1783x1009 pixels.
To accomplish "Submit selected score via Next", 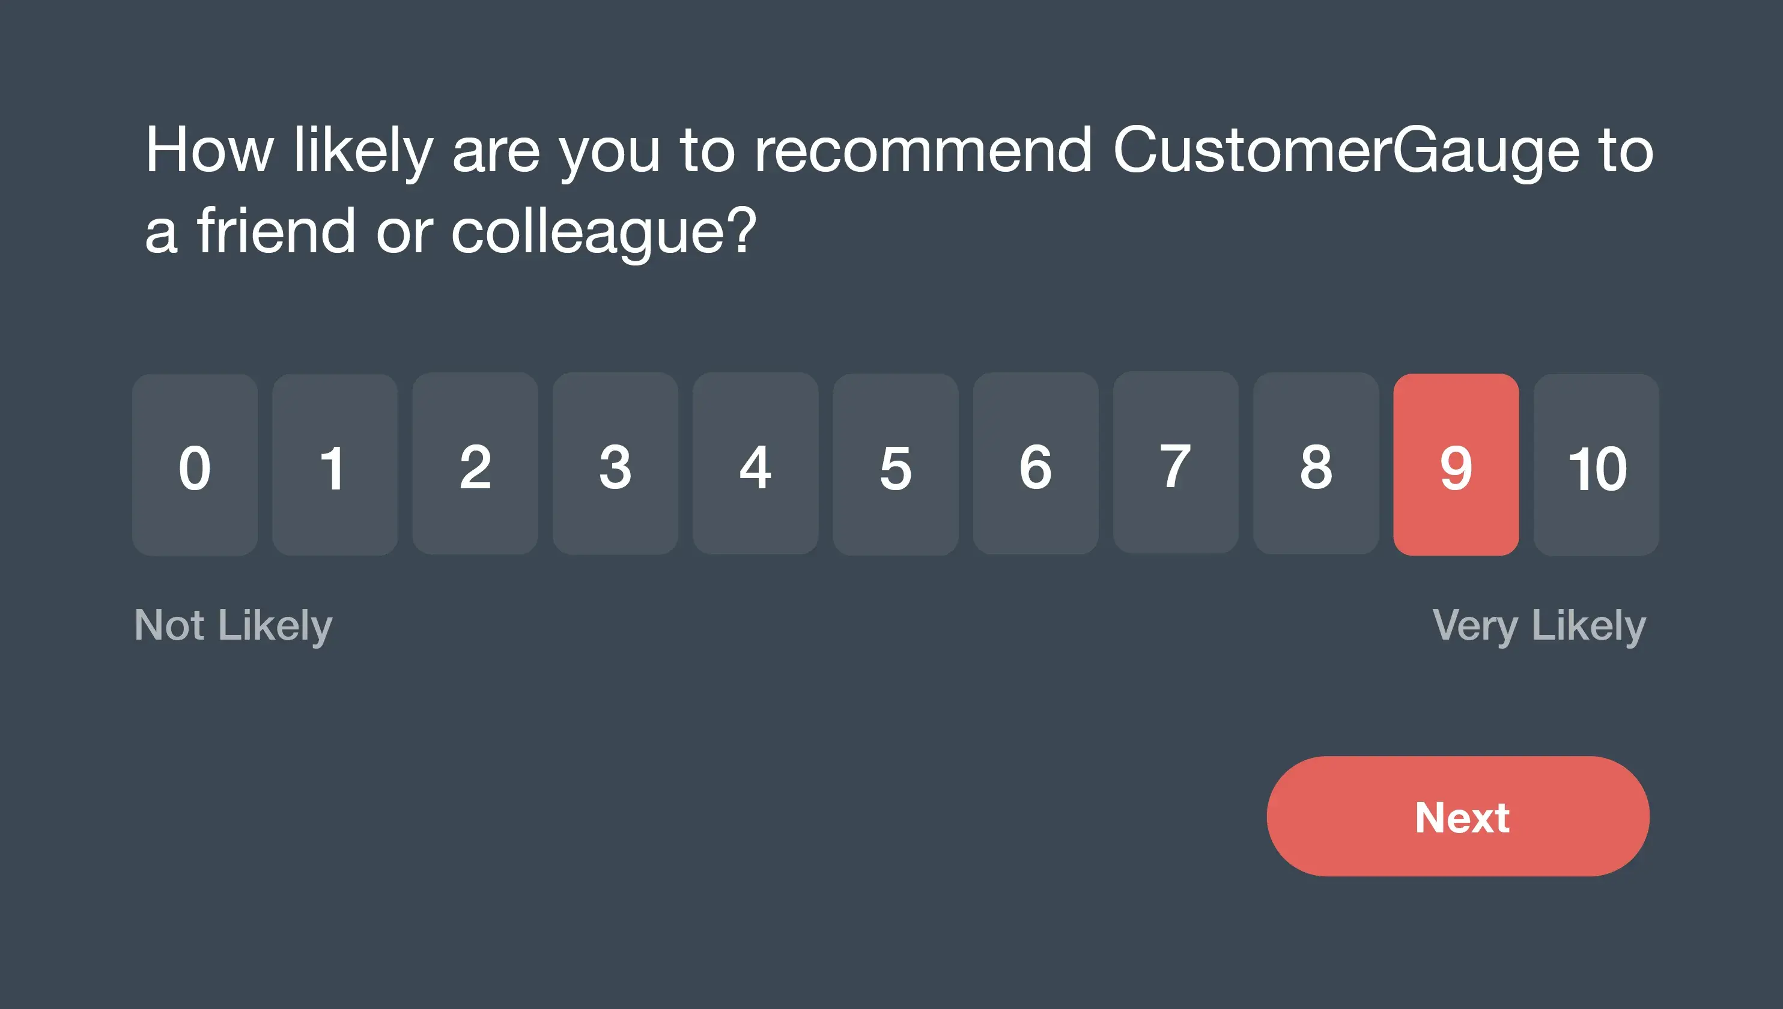I will click(1465, 814).
